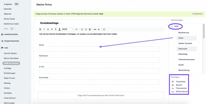The image size is (207, 104).
Task: Click into the e-mail form input
Action: coord(99,71)
